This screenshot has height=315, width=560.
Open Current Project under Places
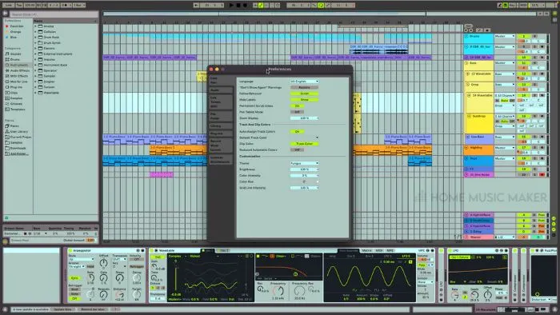[x=18, y=137]
